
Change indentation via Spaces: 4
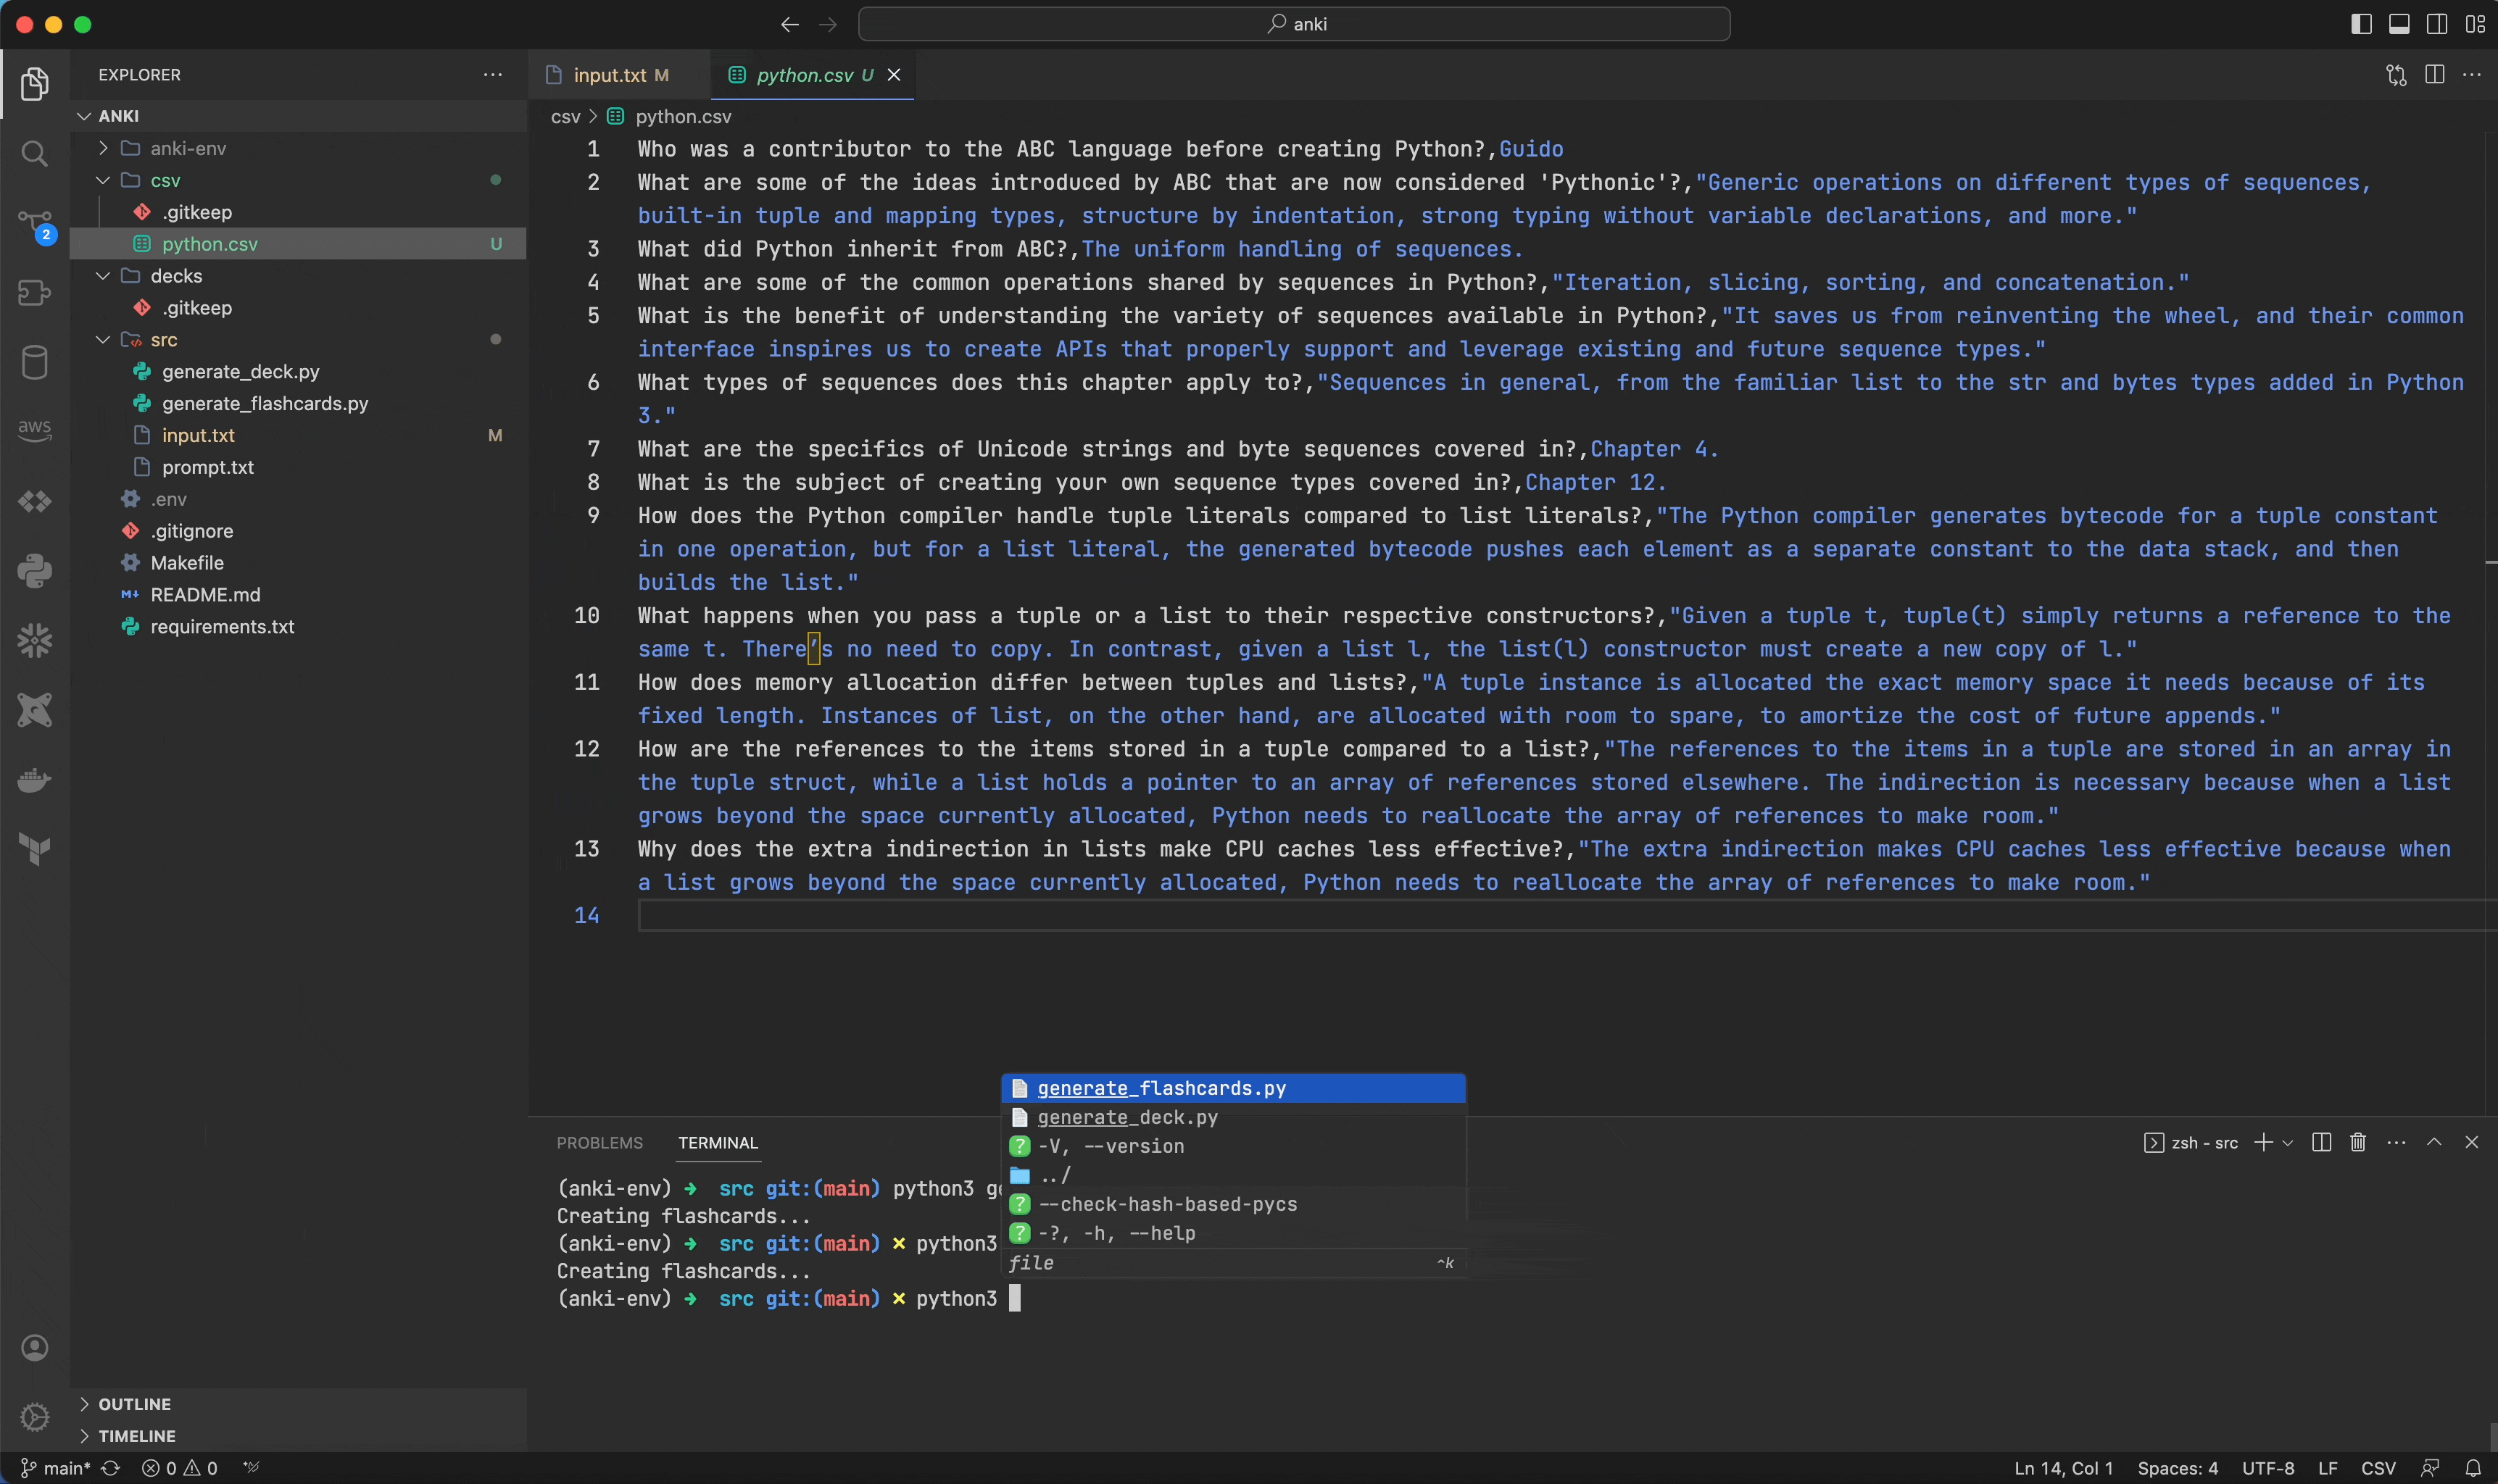tap(2177, 1468)
